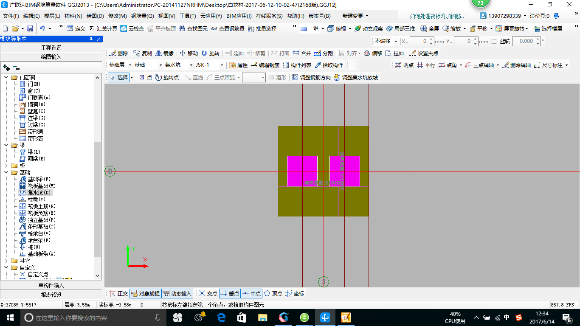Toggle 对象捕捉 object snap
Image resolution: width=580 pixels, height=326 pixels.
point(146,293)
